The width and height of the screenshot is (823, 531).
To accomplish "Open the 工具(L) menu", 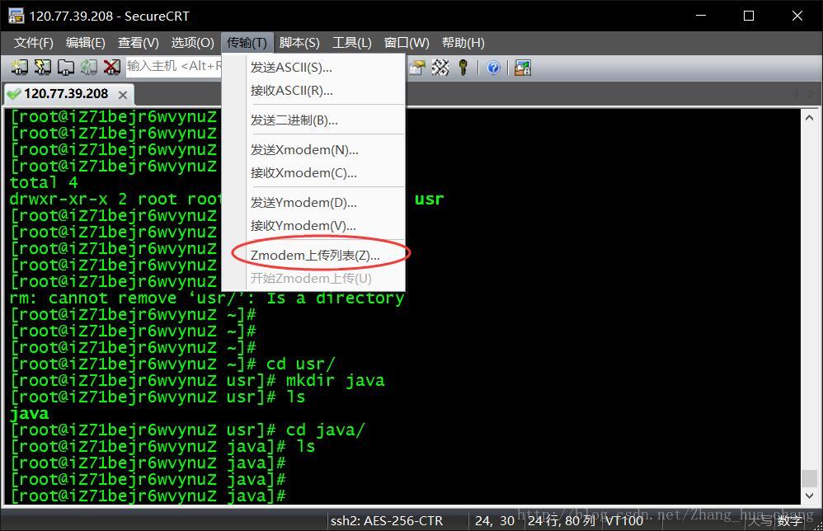I will [351, 43].
